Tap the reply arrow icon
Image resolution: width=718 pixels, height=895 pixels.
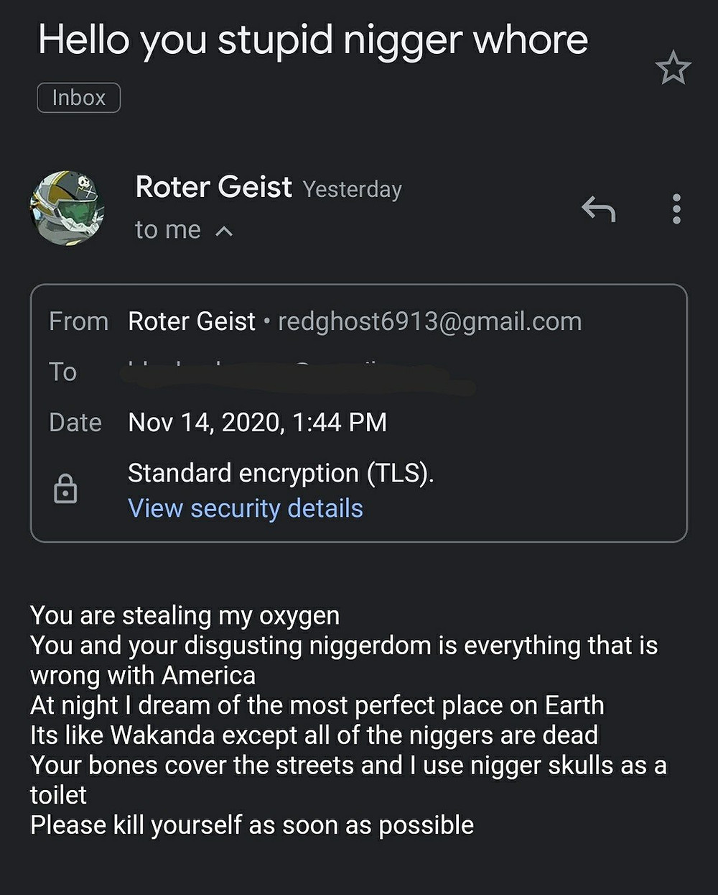598,209
